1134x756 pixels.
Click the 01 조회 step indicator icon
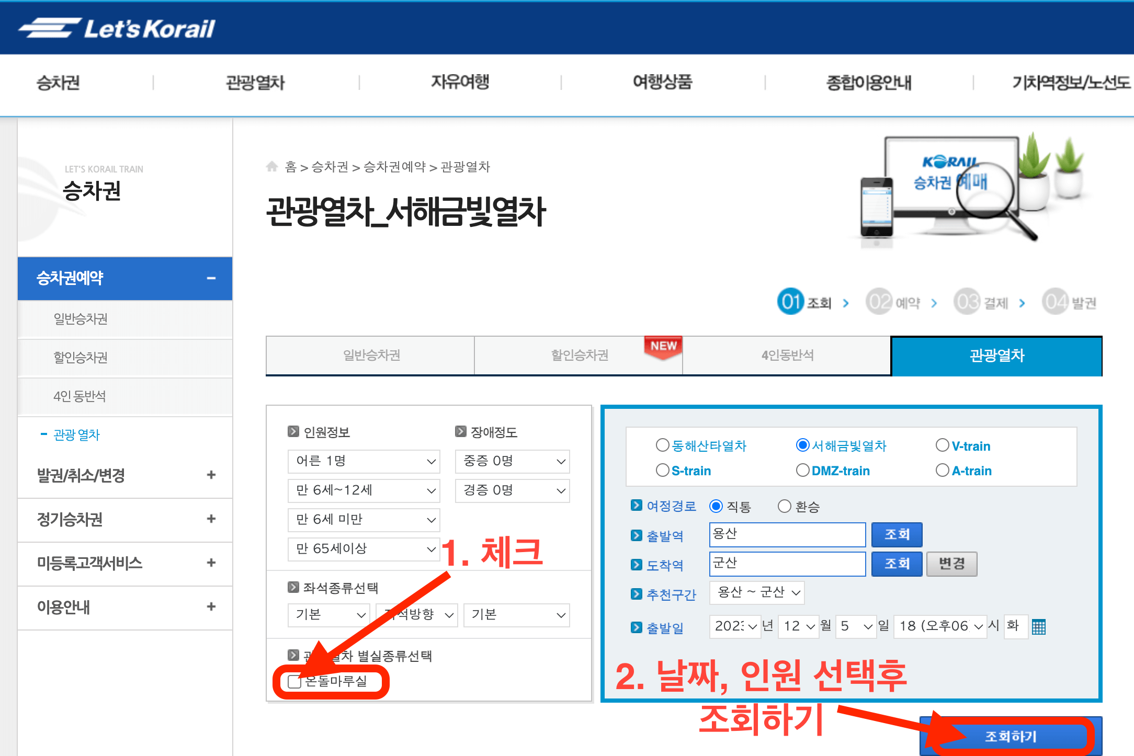click(x=790, y=302)
